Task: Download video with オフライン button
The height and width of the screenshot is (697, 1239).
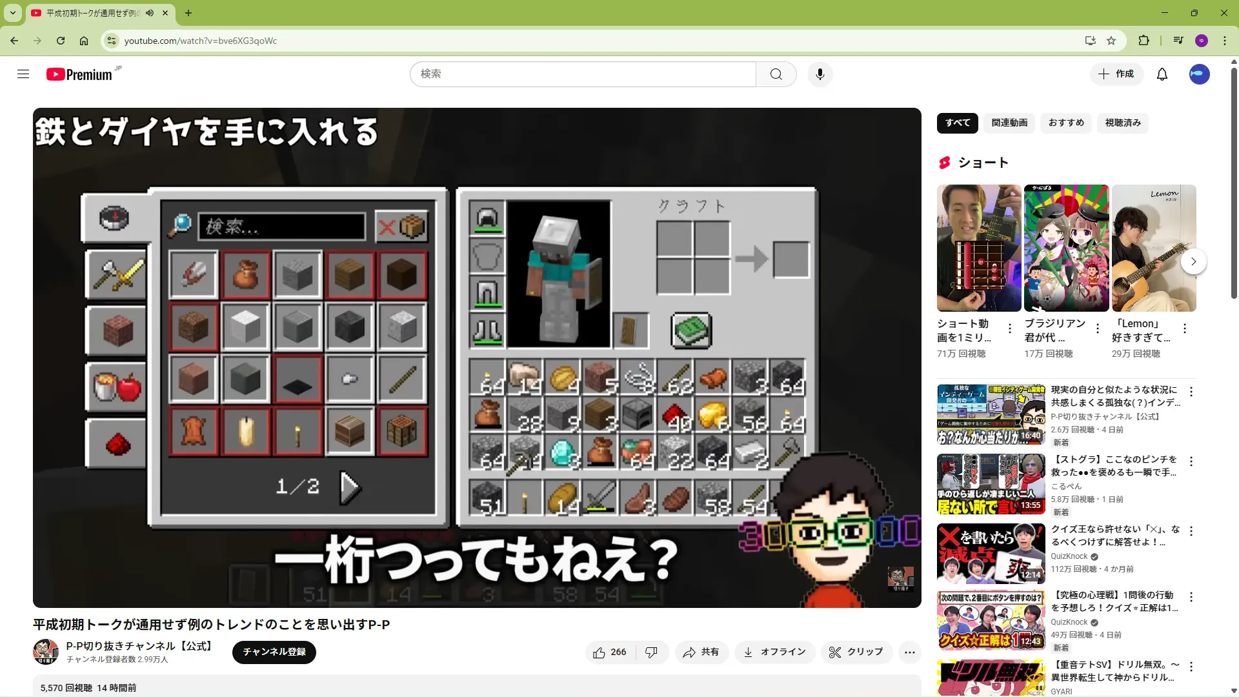Action: coord(774,652)
